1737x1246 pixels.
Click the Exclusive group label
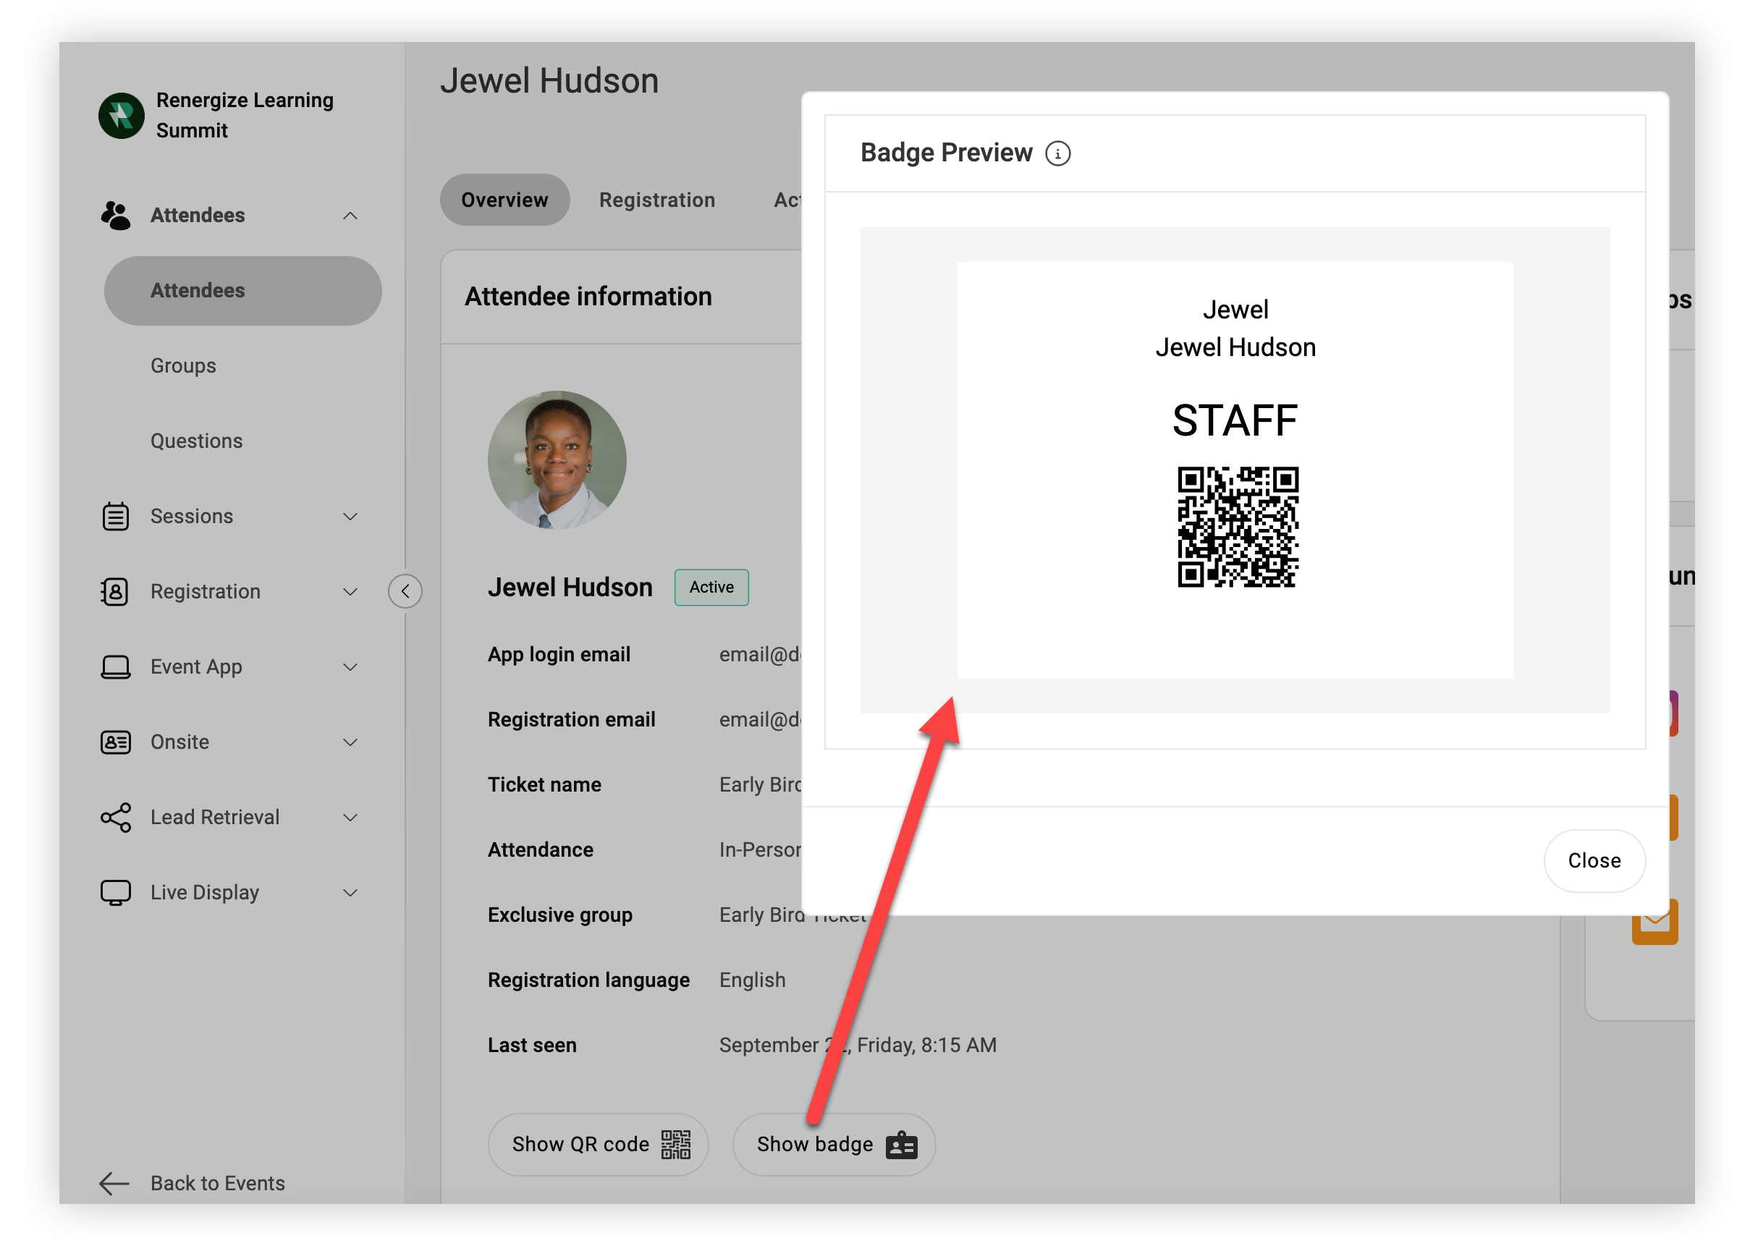click(560, 915)
